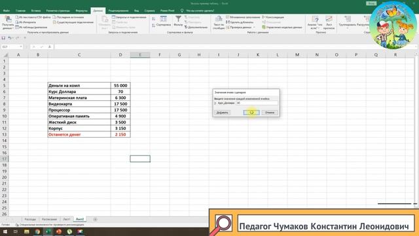Select the value cell '55 000'

(120, 86)
